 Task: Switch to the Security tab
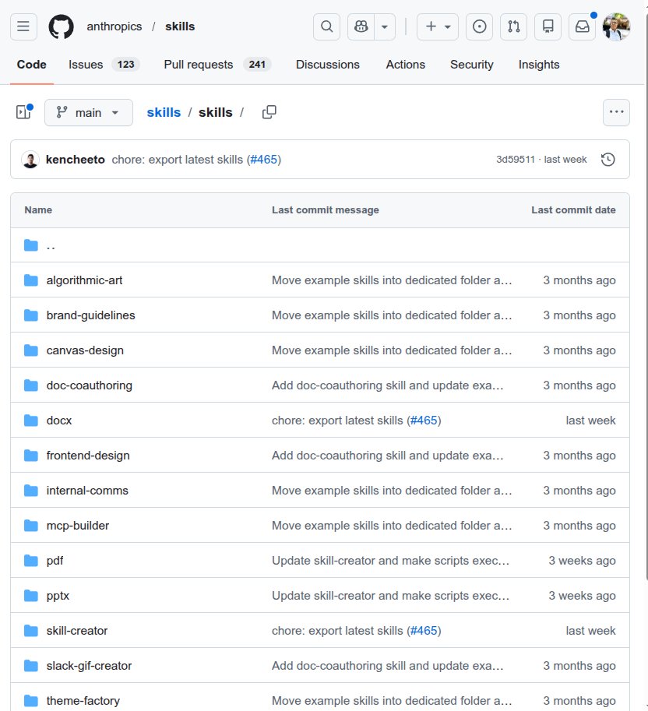(472, 65)
